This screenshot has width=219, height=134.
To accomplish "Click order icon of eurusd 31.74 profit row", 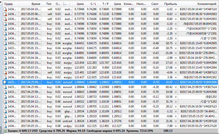I will pyautogui.click(x=5, y=102).
